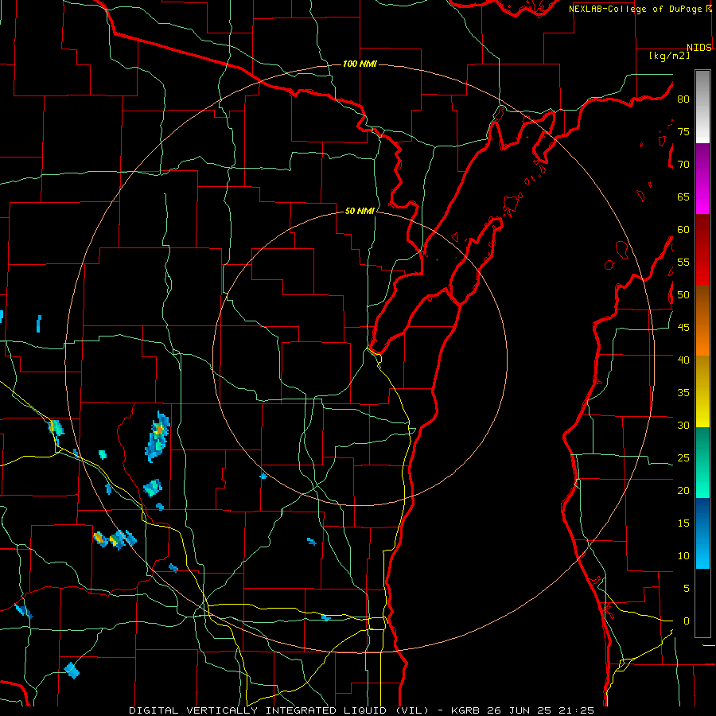
Task: Select the "30" value on the color scale
Action: (x=683, y=425)
